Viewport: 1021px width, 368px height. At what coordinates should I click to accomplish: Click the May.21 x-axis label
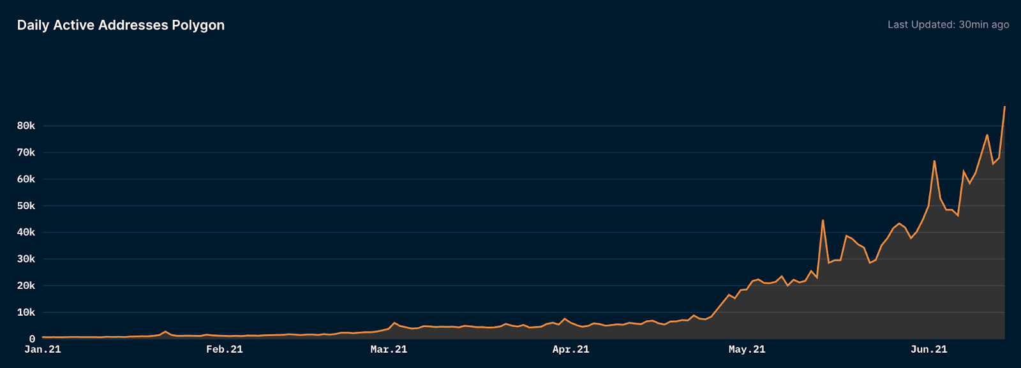pyautogui.click(x=747, y=350)
